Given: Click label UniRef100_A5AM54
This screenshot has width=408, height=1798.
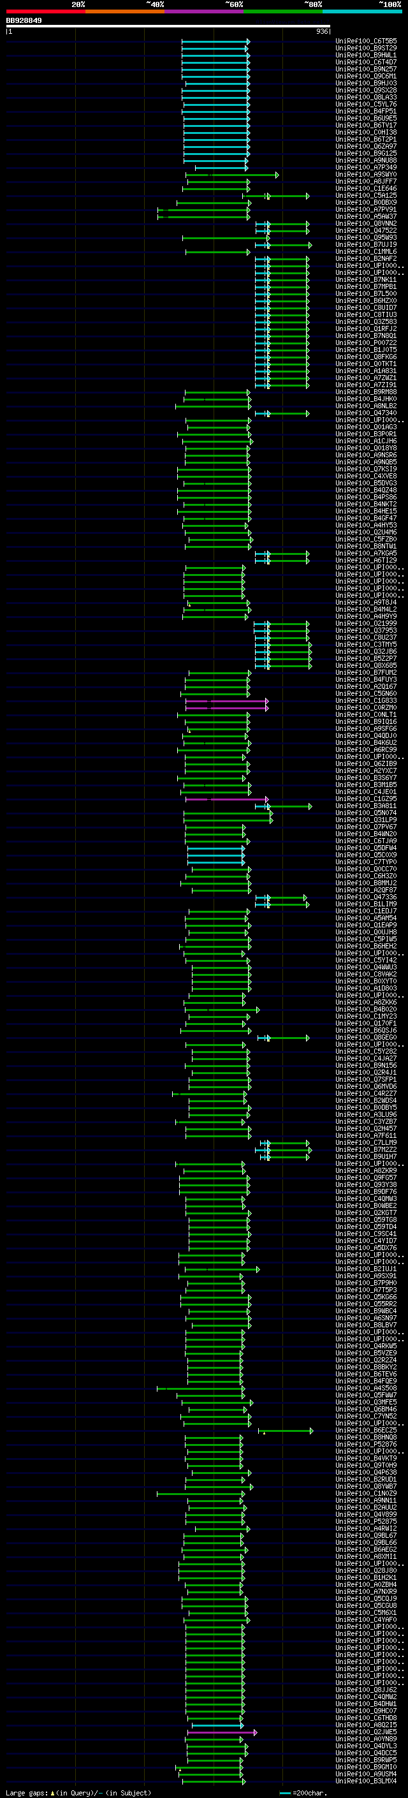Looking at the screenshot, I should point(366,918).
